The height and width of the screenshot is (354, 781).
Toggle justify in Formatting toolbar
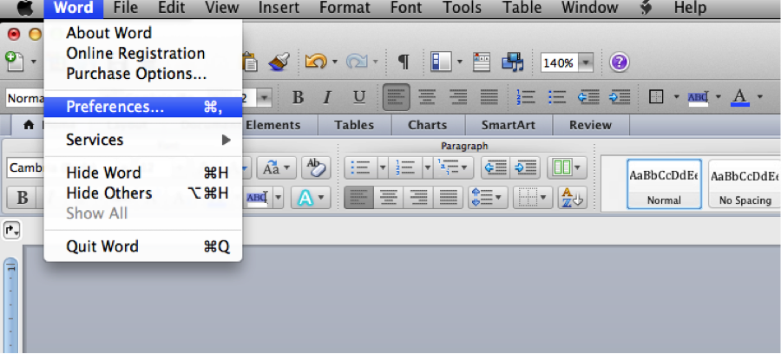489,96
